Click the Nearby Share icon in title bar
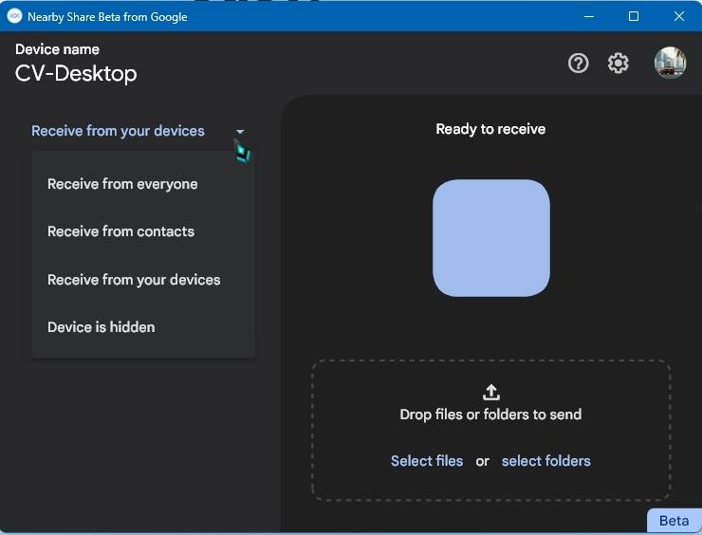Image resolution: width=702 pixels, height=535 pixels. [14, 16]
